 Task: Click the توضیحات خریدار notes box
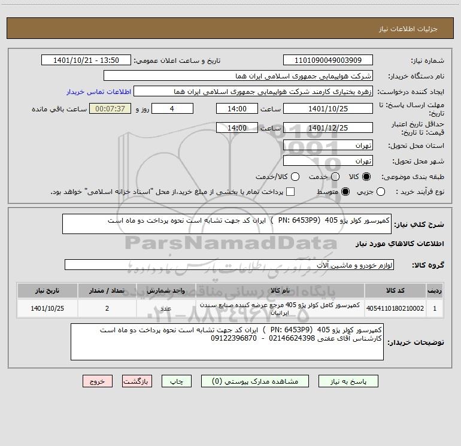pyautogui.click(x=227, y=342)
